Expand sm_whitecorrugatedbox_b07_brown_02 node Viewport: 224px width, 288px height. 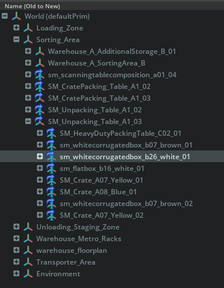click(40, 203)
